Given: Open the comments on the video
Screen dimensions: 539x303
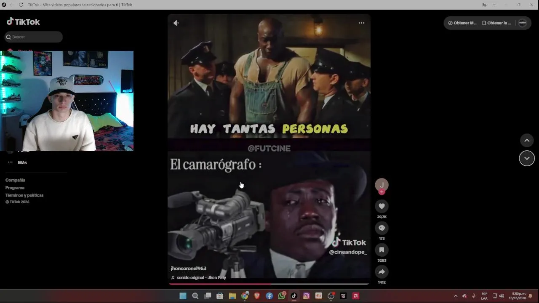Looking at the screenshot, I should [x=382, y=228].
